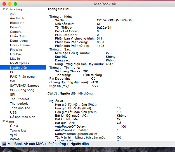175x152 pixels.
Task: Open Tường lửa under Mạng
Action: coord(18,130)
